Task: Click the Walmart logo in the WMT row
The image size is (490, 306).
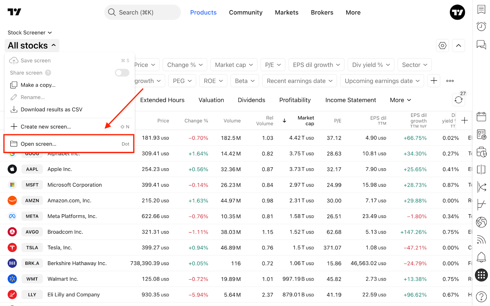Action: [12, 279]
